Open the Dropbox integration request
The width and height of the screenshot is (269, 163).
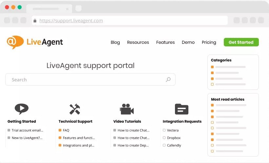(x=174, y=138)
